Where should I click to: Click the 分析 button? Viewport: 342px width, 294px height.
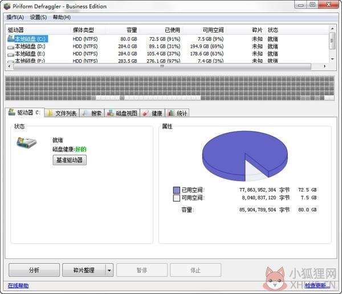[x=34, y=270]
